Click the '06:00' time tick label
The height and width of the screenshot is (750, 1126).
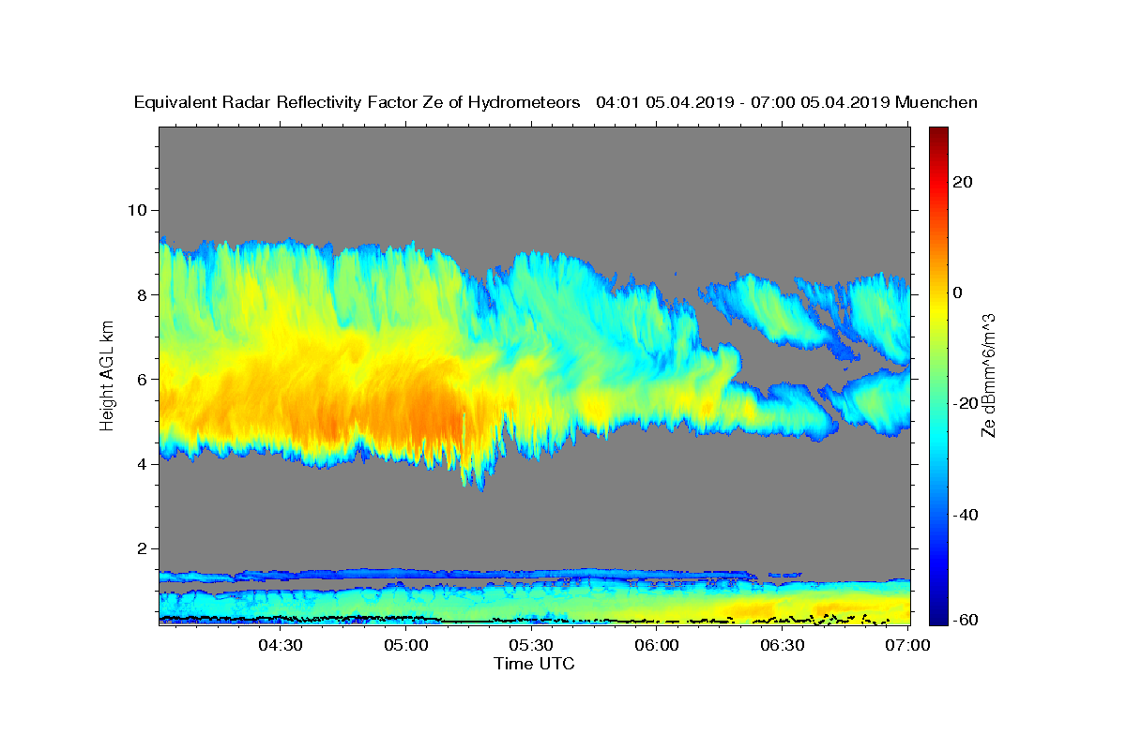[x=657, y=645]
